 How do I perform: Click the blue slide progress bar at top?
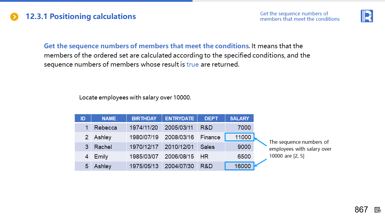point(96,1)
